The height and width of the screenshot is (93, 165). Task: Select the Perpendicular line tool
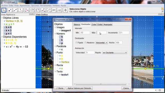21,10
